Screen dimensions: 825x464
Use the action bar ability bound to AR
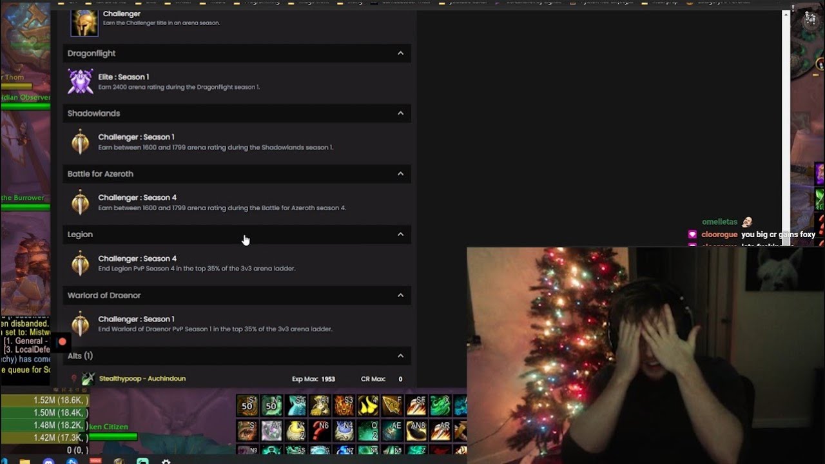pos(440,430)
